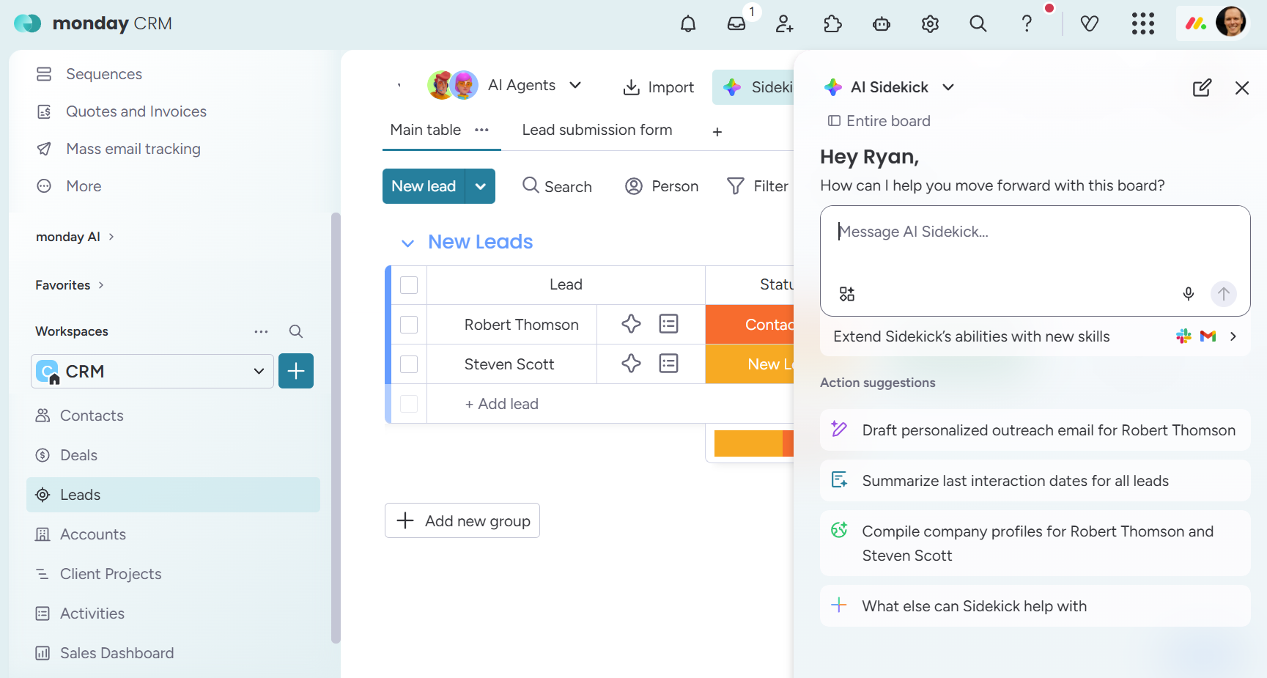Click the heart favorites icon in header
This screenshot has height=678, width=1267.
pos(1090,24)
